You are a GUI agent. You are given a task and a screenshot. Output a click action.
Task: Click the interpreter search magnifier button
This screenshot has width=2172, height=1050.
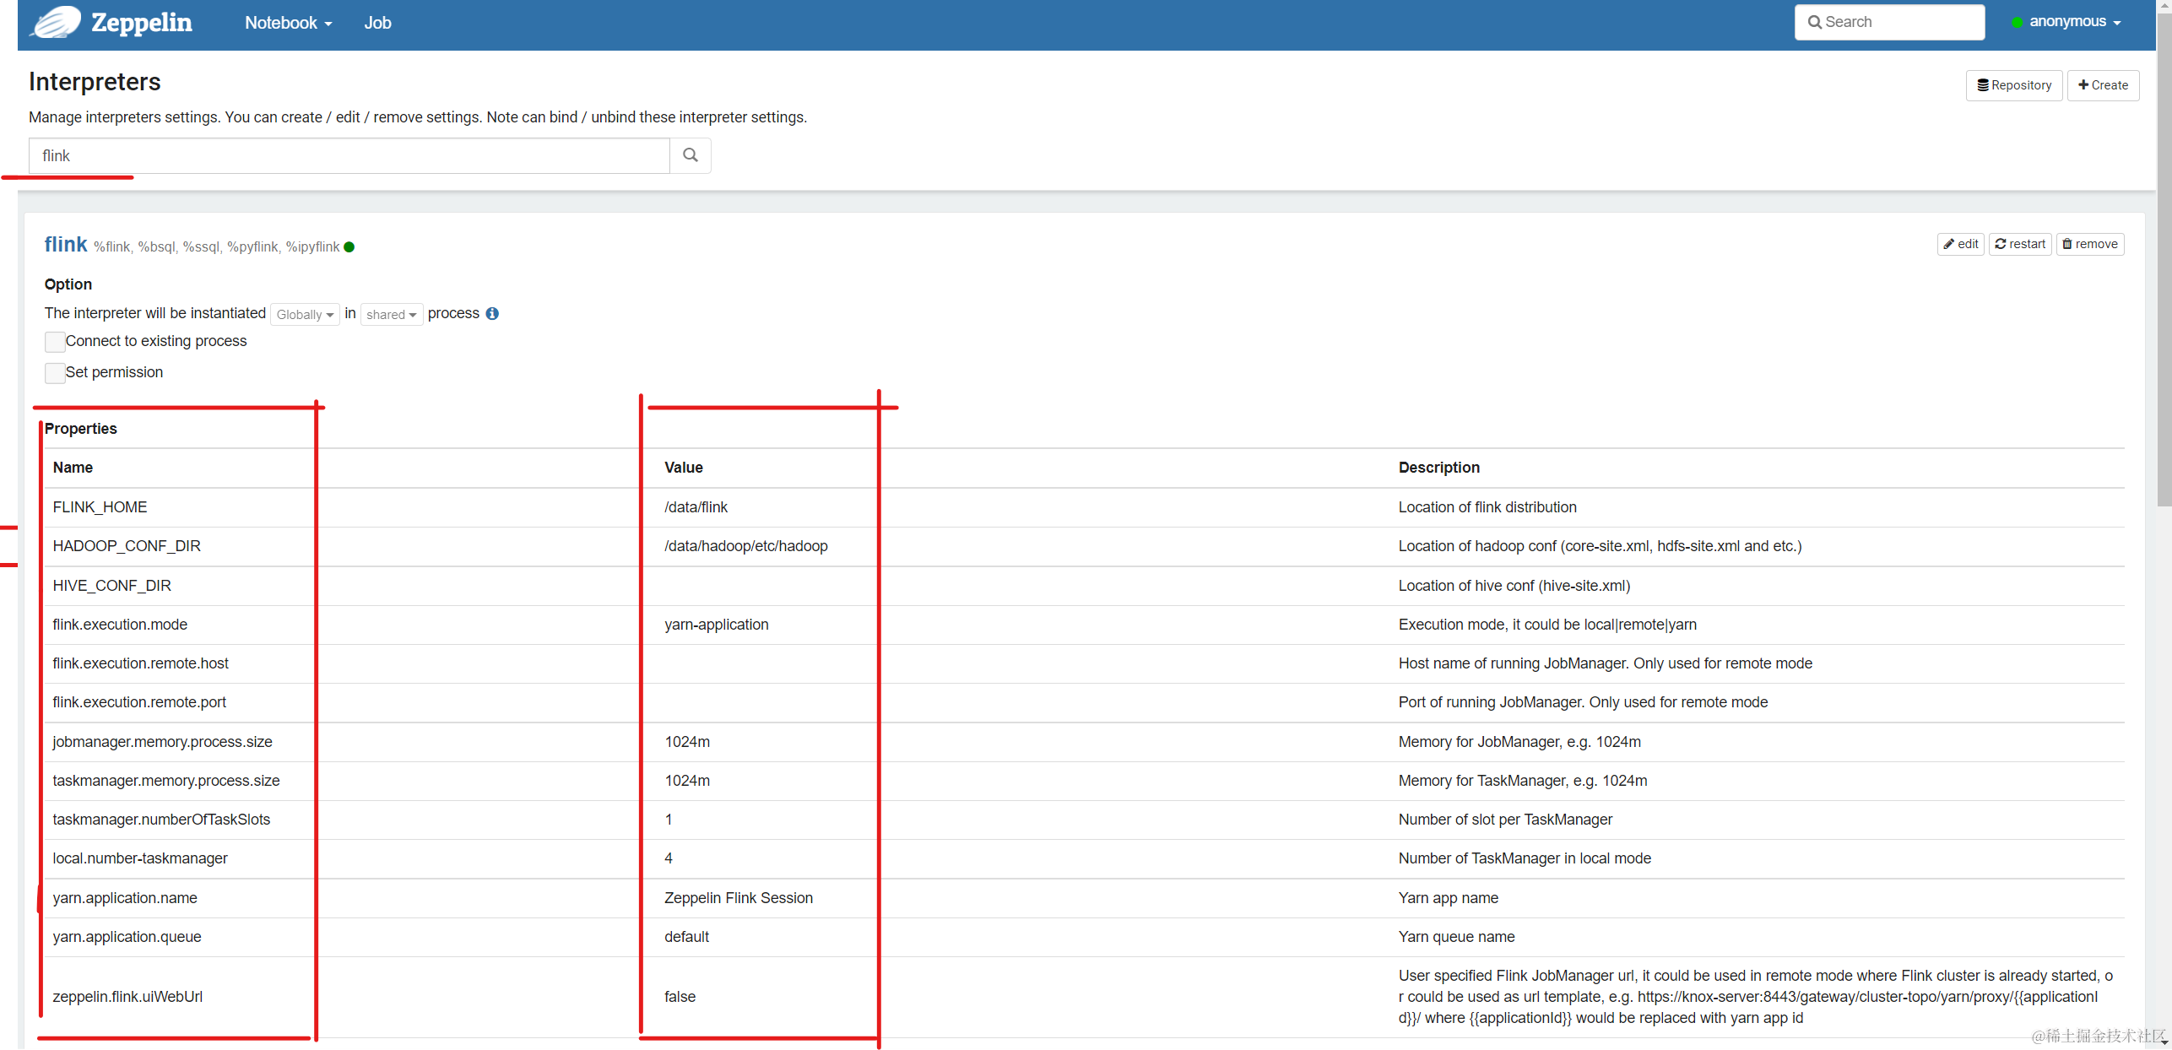690,155
